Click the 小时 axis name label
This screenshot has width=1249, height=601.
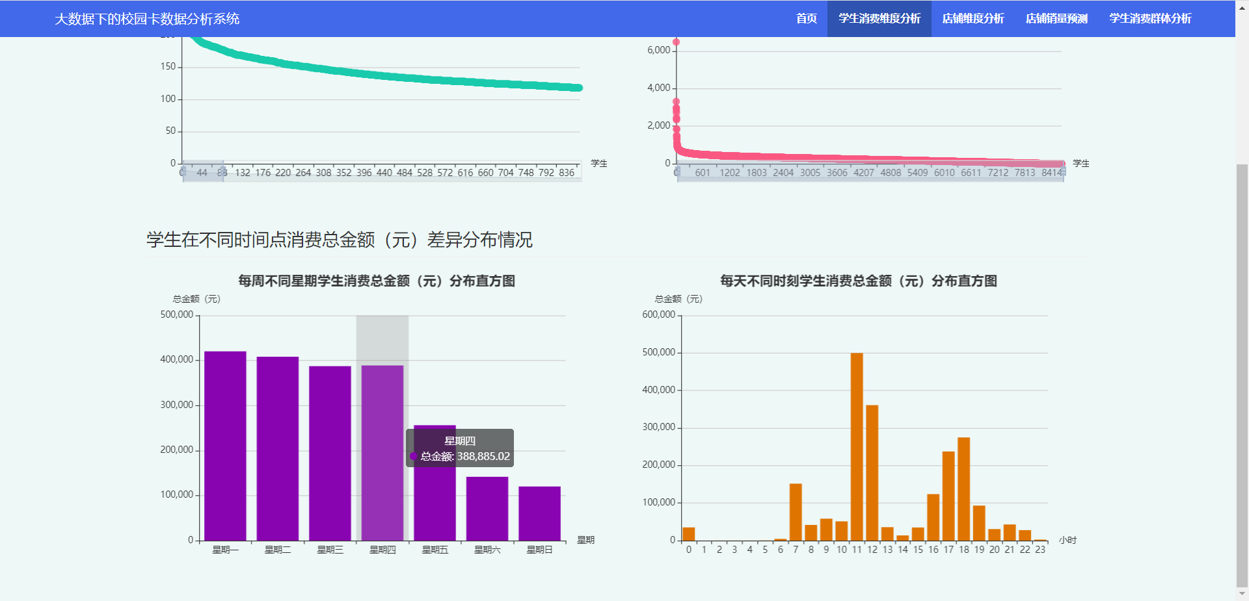[1068, 540]
